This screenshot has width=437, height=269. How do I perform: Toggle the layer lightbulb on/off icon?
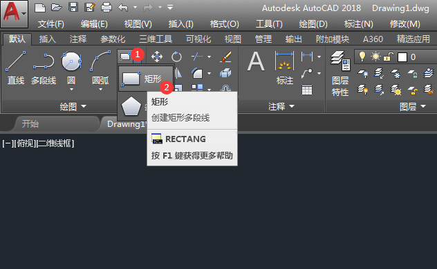pyautogui.click(x=362, y=57)
